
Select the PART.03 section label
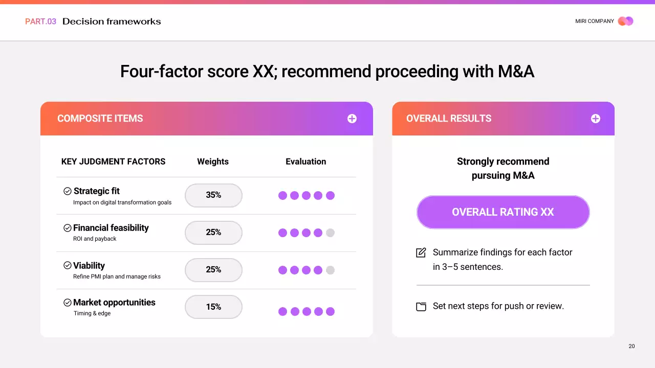[x=40, y=21]
